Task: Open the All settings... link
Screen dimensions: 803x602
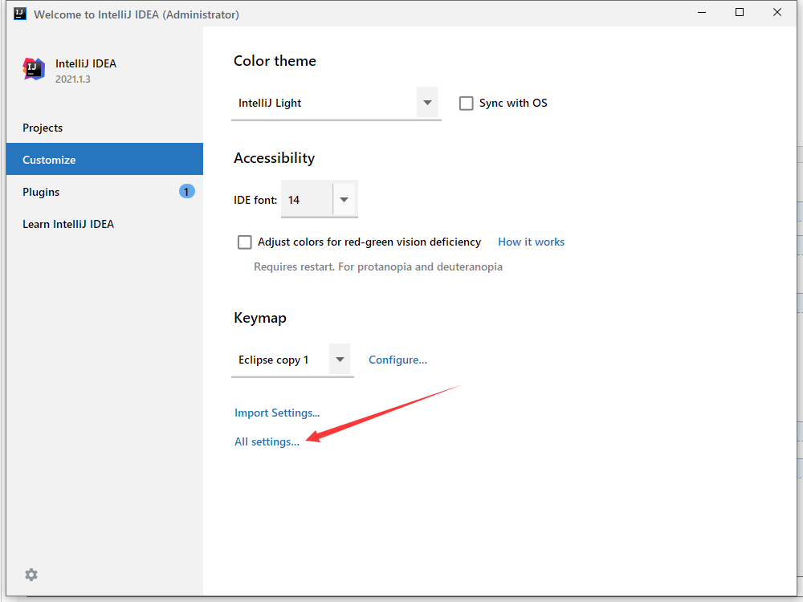Action: pos(267,441)
